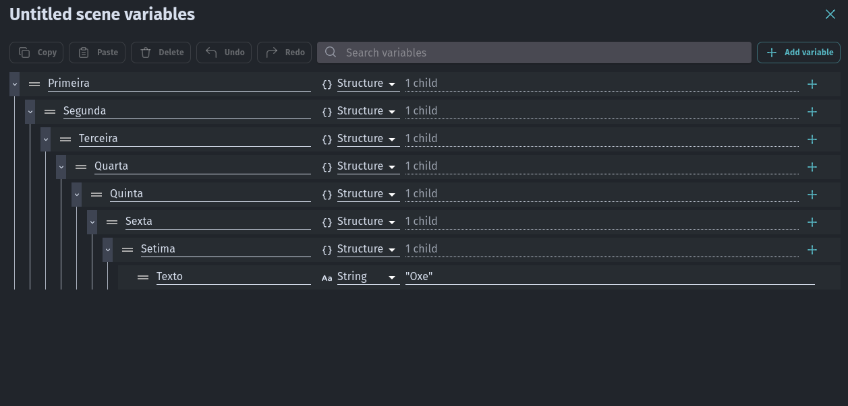
Task: Add a child to Segunda with plus icon
Action: tap(812, 112)
